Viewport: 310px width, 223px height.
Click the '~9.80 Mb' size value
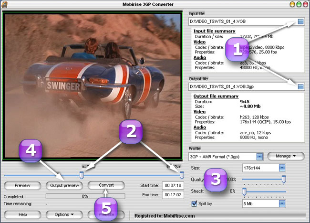[250, 106]
